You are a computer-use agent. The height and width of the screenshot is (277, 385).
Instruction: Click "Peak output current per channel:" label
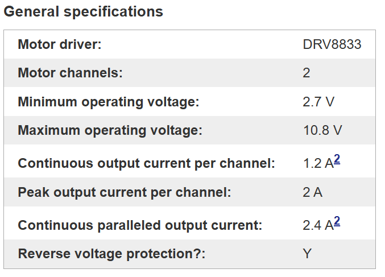click(x=125, y=192)
